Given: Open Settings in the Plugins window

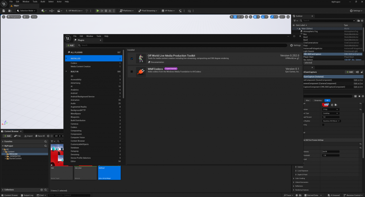Looking at the screenshot, I should 295,45.
